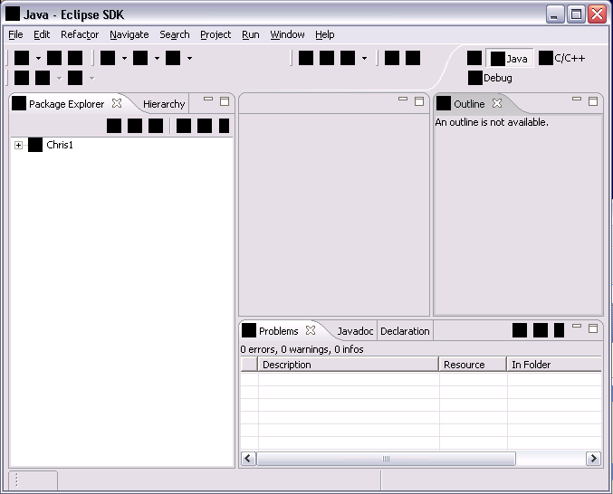Image resolution: width=613 pixels, height=494 pixels.
Task: Open the Navigate menu
Action: click(x=129, y=34)
